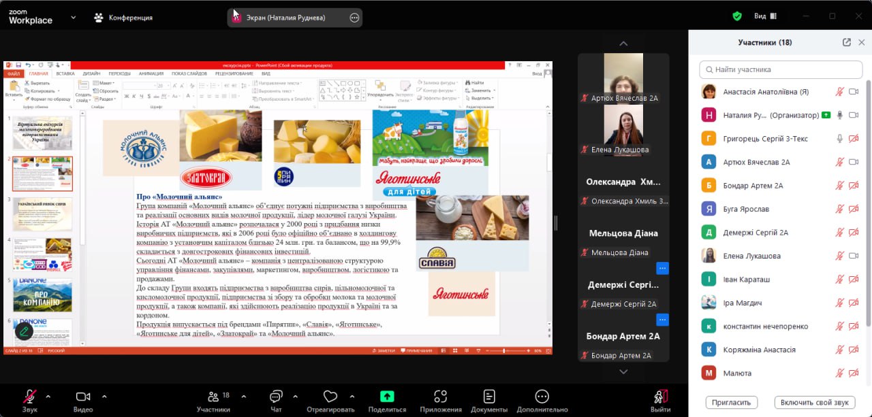Open screen share options next to Экран (Наталия Руднева)
Viewport: 872px width, 417px height.
pos(354,18)
